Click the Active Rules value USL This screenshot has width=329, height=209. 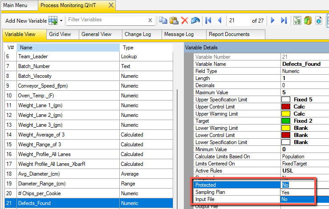click(x=288, y=171)
